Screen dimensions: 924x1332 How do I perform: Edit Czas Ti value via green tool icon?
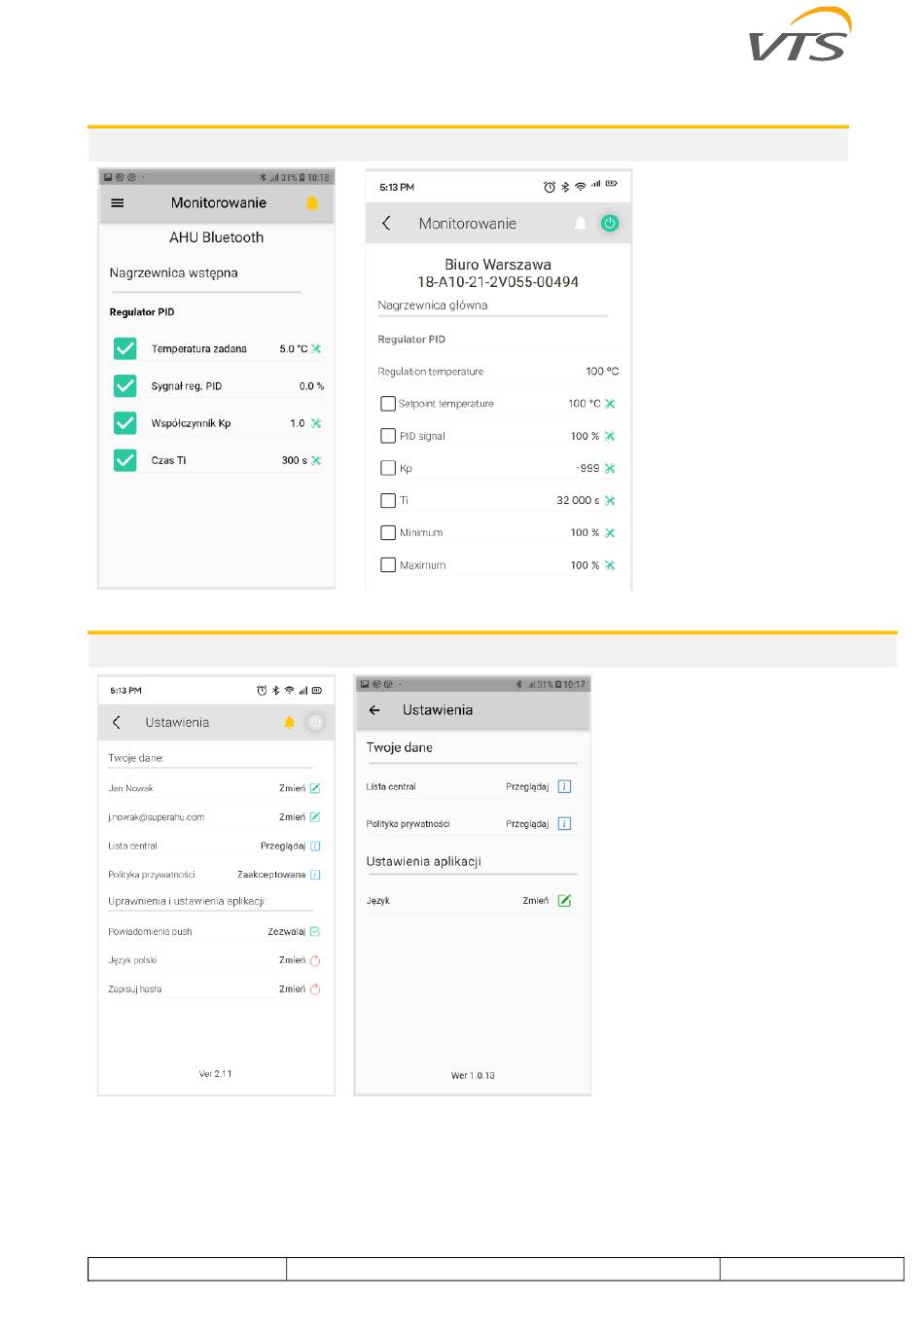tap(316, 460)
